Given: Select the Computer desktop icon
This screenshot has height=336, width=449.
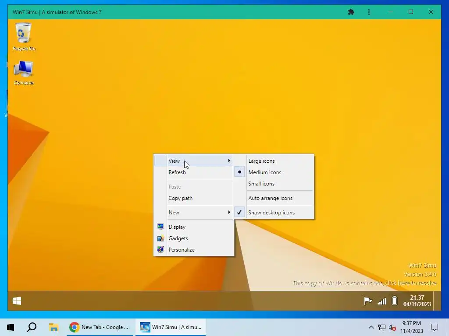Looking at the screenshot, I should [x=24, y=73].
